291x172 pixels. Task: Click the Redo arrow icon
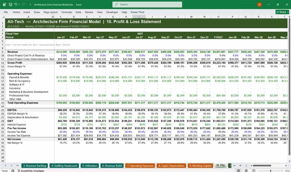coord(23,4)
